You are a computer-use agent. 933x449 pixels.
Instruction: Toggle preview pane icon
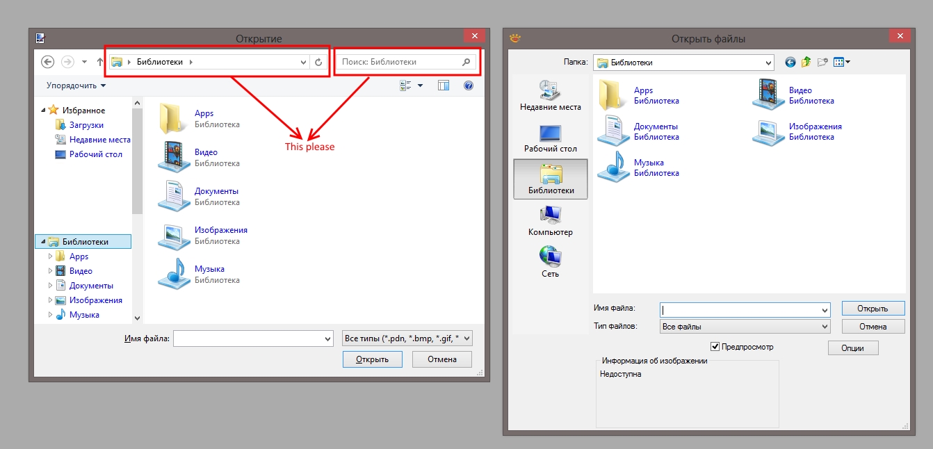(x=444, y=85)
